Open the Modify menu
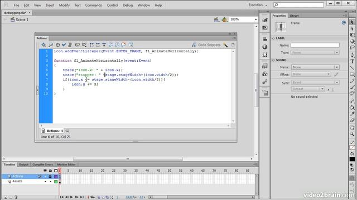 click(x=64, y=5)
